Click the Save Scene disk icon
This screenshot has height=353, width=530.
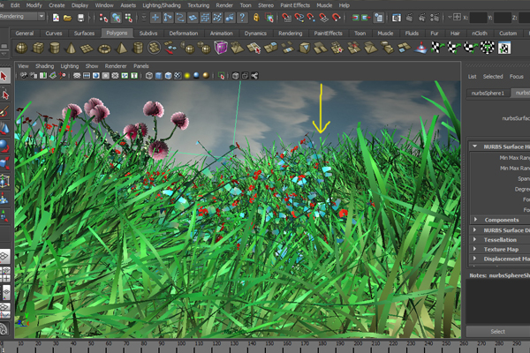coord(80,18)
